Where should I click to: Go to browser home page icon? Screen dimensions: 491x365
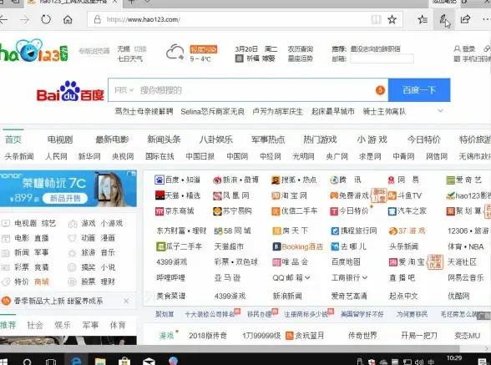(68, 19)
